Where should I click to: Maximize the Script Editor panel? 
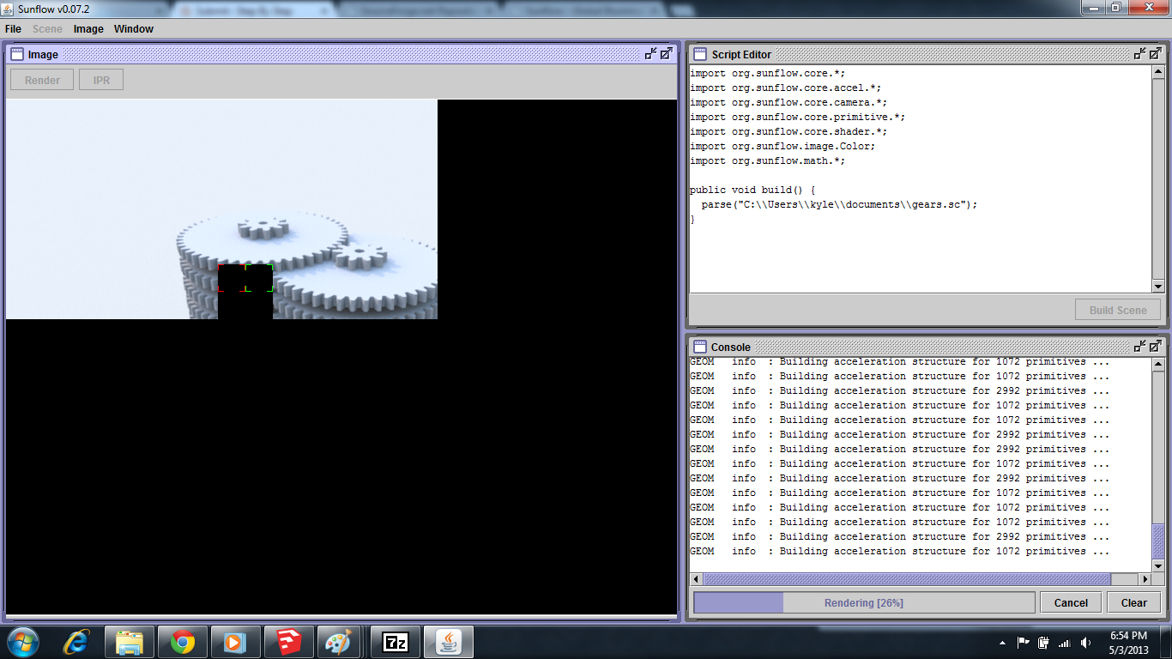[x=1156, y=53]
